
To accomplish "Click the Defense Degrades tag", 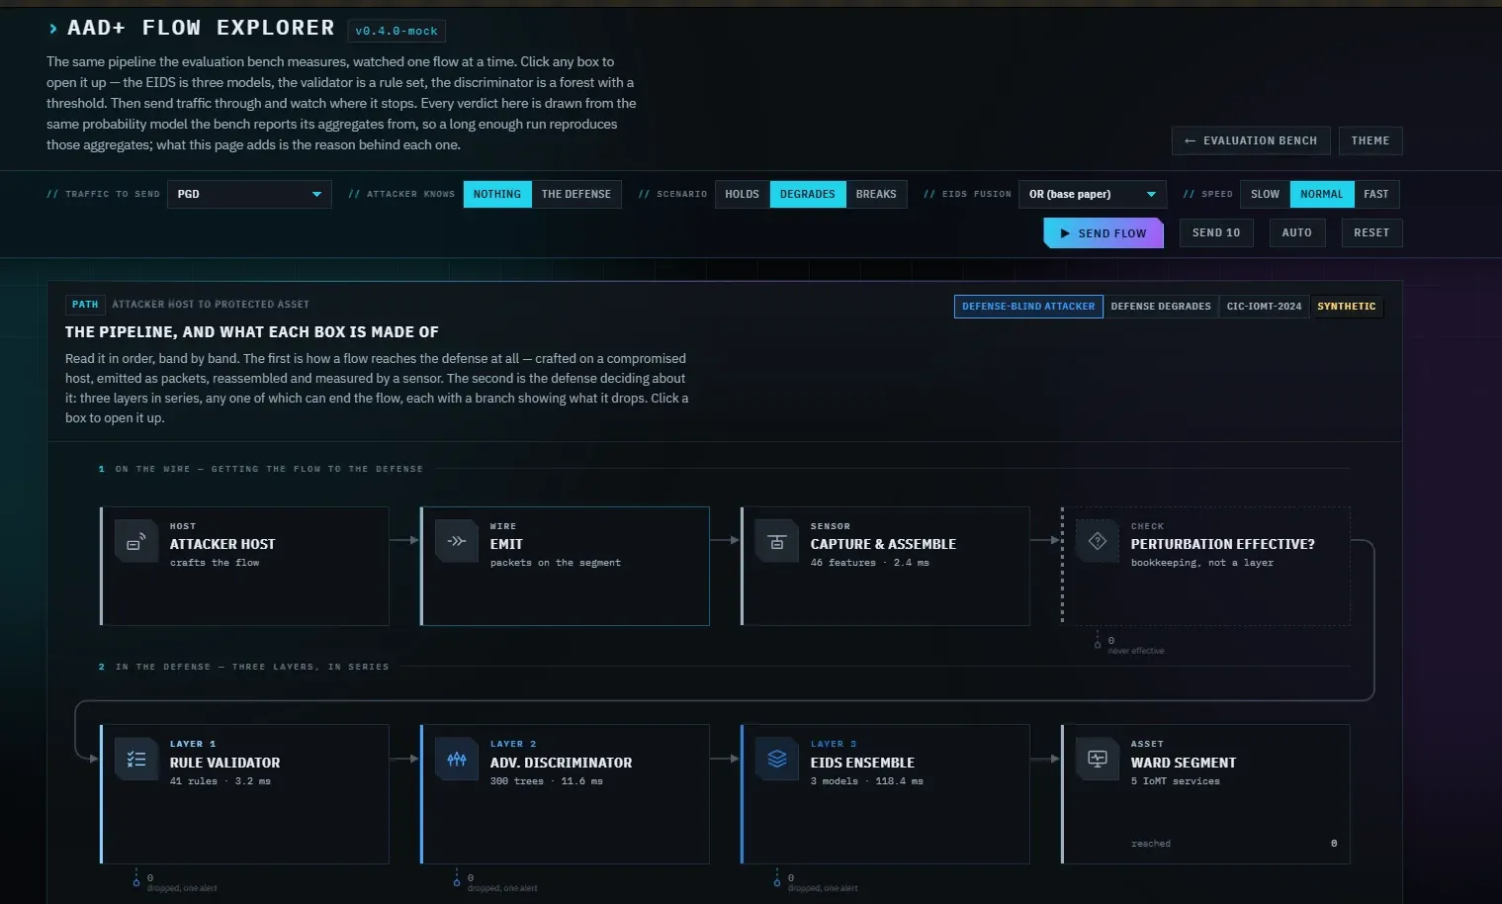I will pyautogui.click(x=1161, y=307).
